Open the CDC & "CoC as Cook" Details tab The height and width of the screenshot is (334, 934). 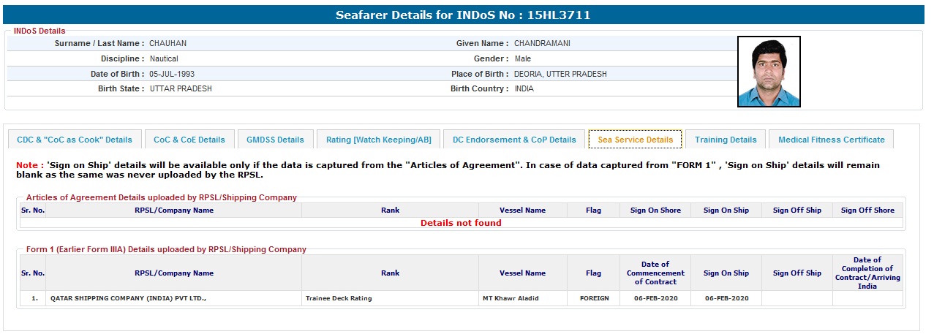75,140
